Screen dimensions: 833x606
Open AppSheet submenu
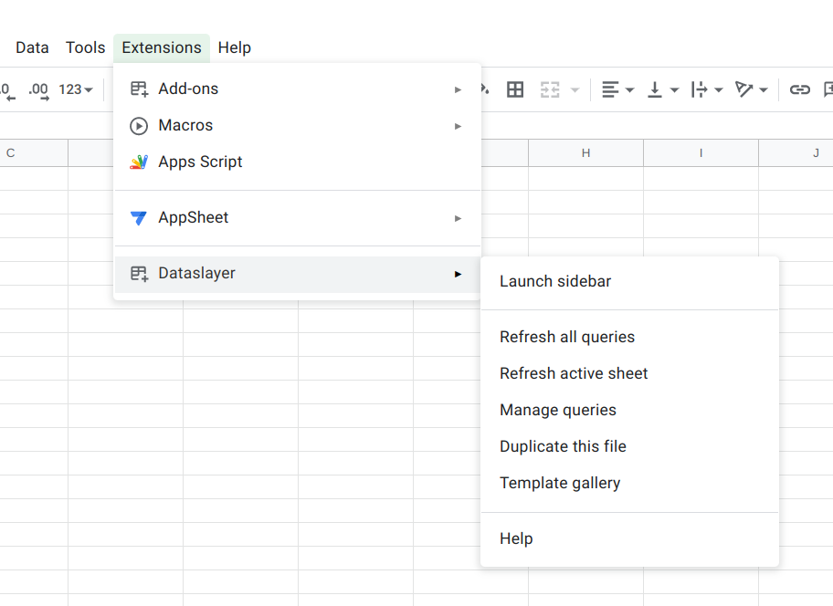tap(298, 218)
